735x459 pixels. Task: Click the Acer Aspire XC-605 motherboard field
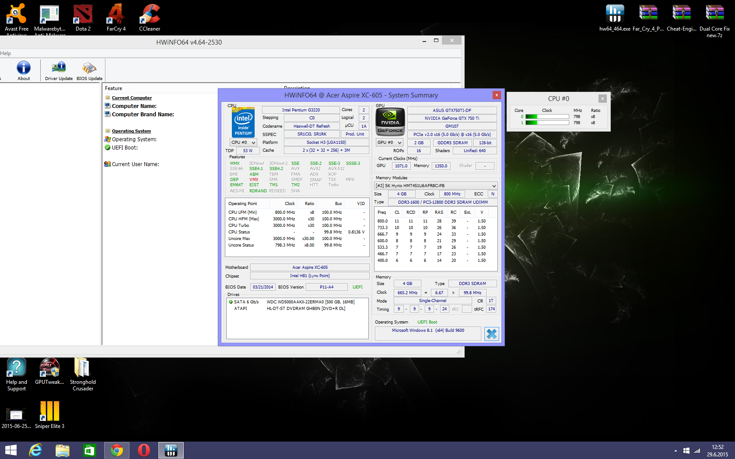pyautogui.click(x=310, y=268)
